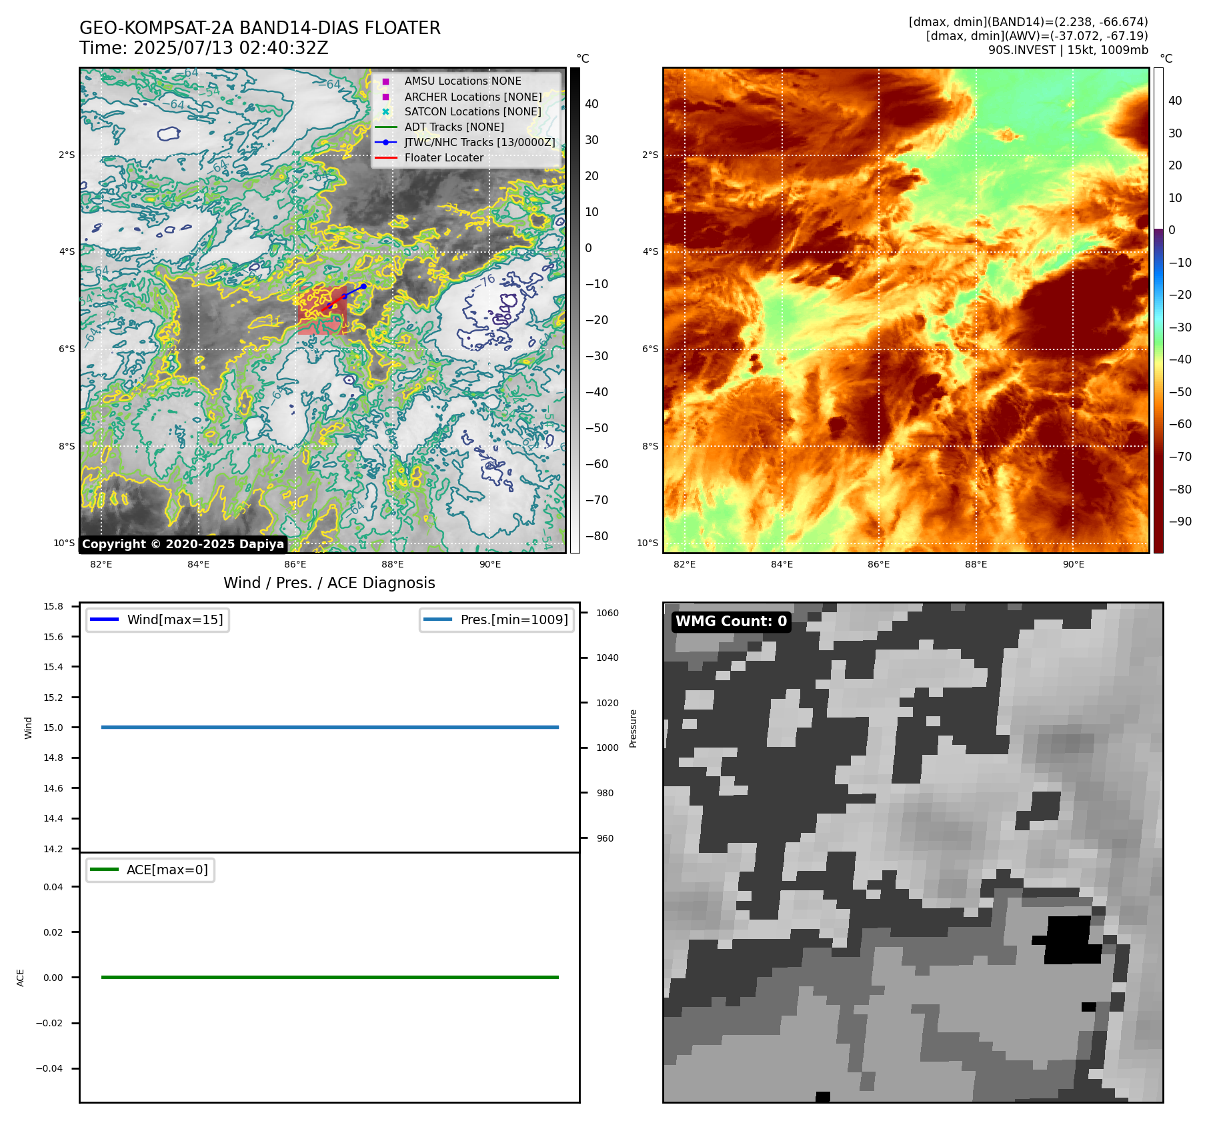The image size is (1209, 1127).
Task: Click the 'GEO-KOMPSAT-2A BAND14-DIAS FLOATER' title
Action: [260, 28]
